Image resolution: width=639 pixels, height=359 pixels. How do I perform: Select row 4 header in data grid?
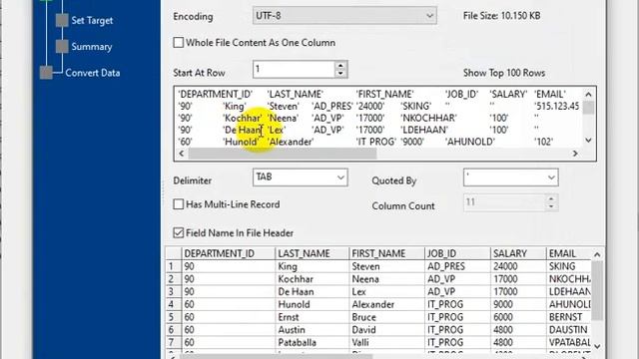click(x=173, y=304)
